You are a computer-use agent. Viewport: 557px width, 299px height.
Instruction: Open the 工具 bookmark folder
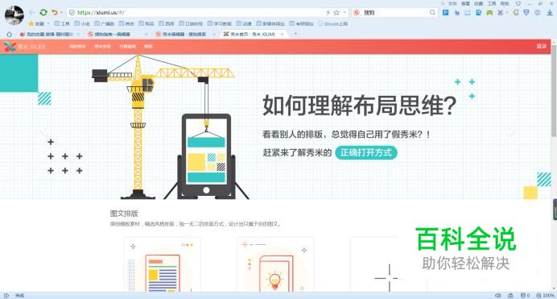point(62,24)
